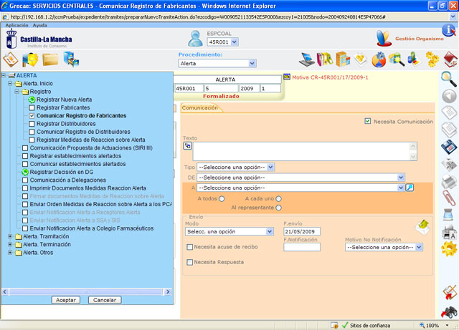
Task: Click the Aceptar button
Action: pyautogui.click(x=66, y=300)
